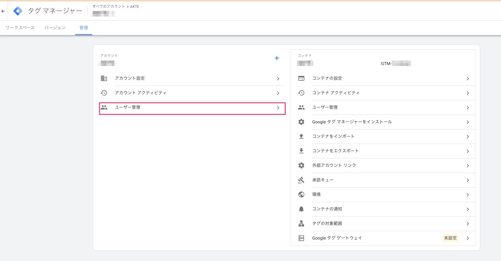Click the plus icon to add account
The width and height of the screenshot is (501, 261).
point(276,58)
